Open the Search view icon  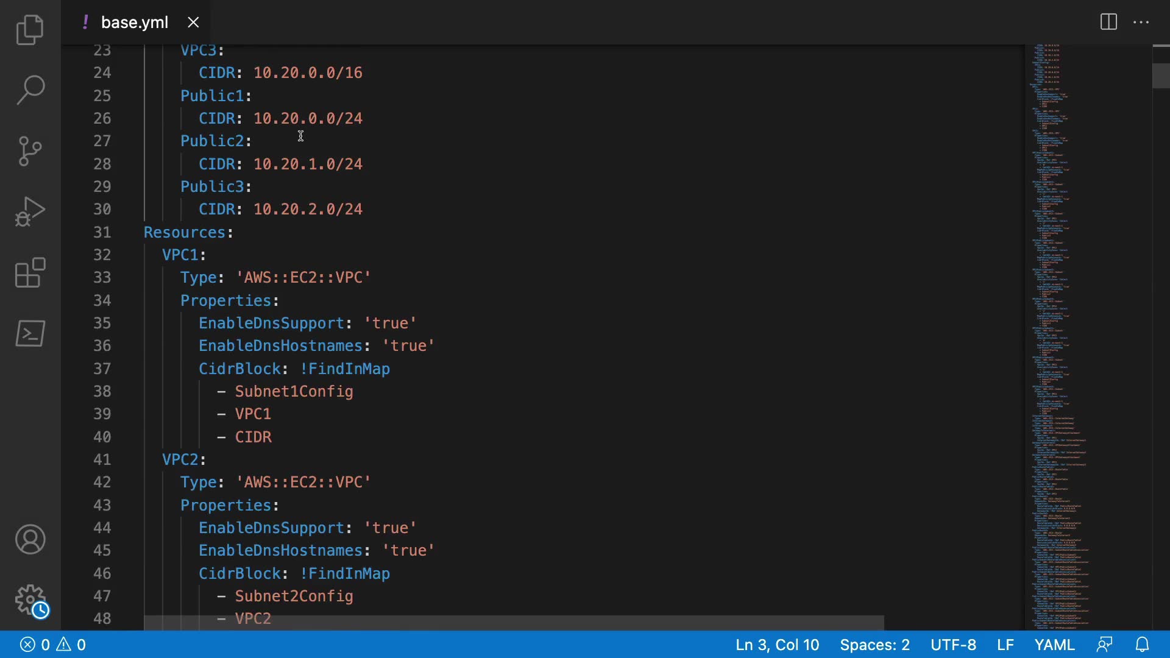point(30,90)
